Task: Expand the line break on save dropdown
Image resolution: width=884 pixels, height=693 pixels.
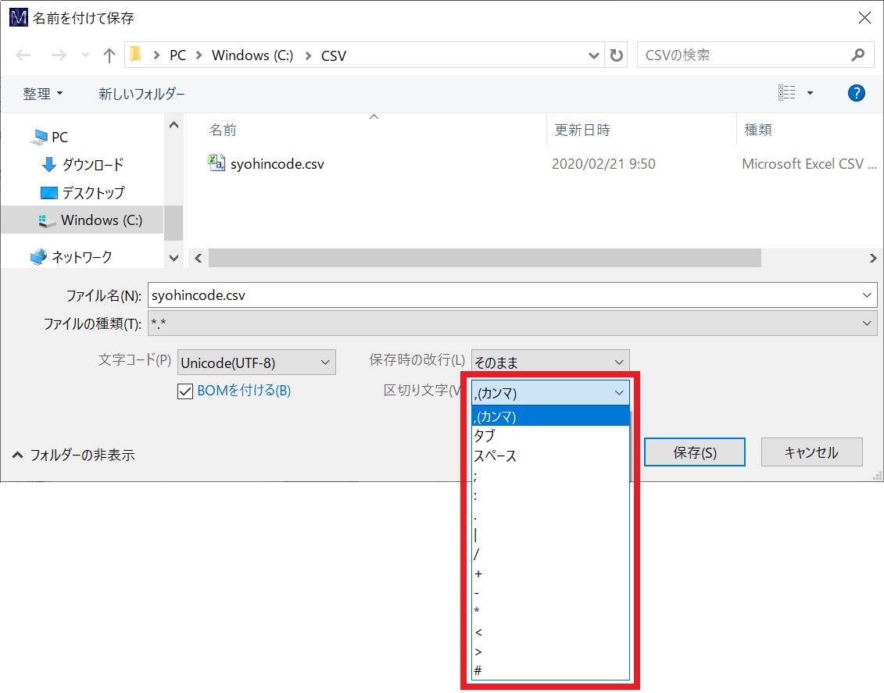Action: (550, 363)
